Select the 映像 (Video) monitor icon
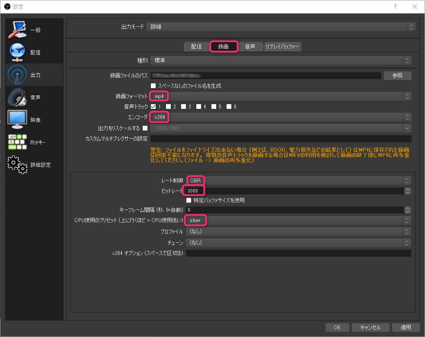 tap(18, 120)
